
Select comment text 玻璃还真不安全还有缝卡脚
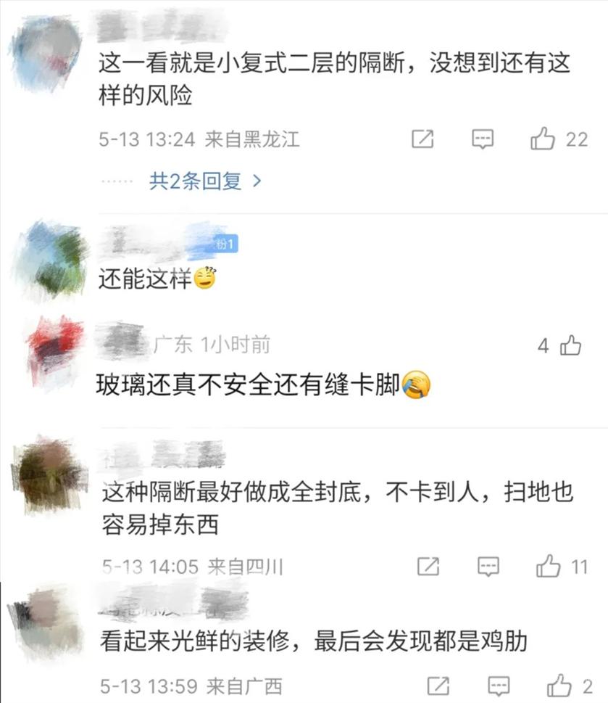248,385
